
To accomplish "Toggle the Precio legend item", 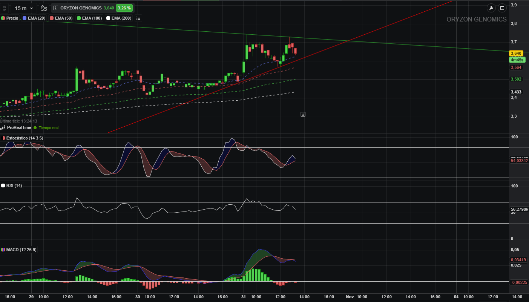I will 10,18.
